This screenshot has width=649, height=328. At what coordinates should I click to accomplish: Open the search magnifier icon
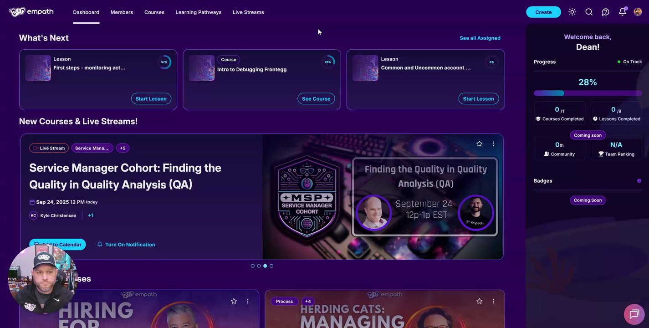589,12
